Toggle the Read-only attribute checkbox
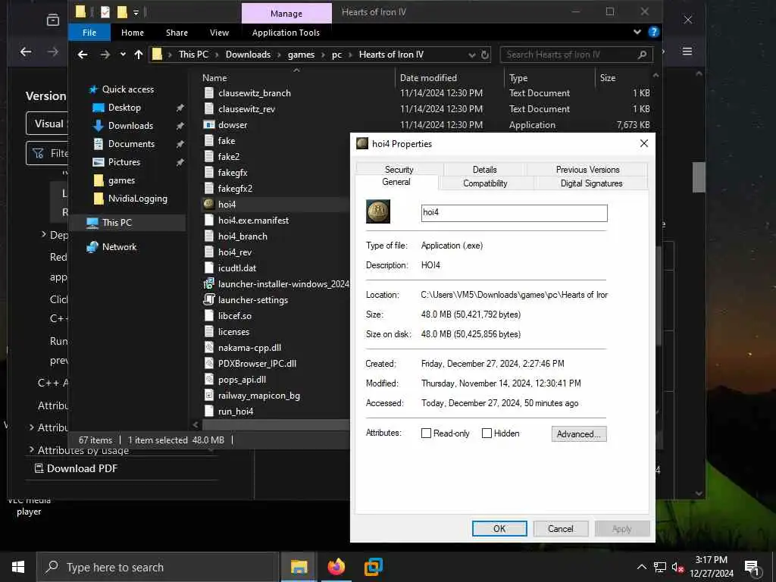The height and width of the screenshot is (582, 776). coord(426,433)
